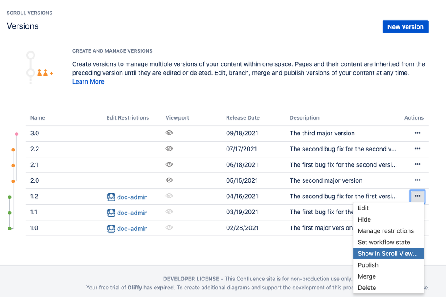Select Publish from the context menu
This screenshot has width=446, height=297.
tap(368, 265)
